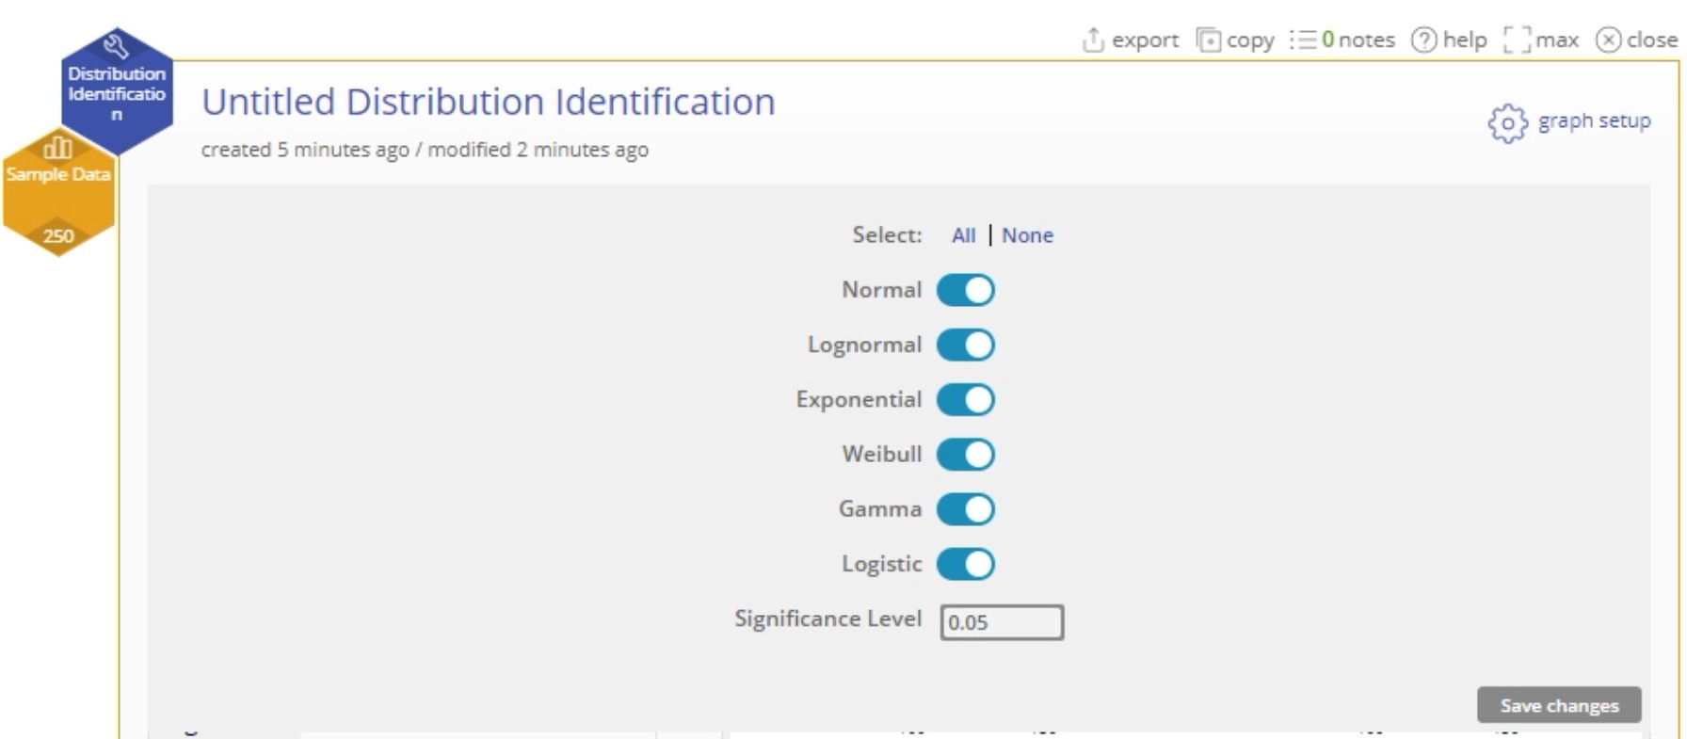Toggle the Logistic distribution switch
1687x739 pixels.
click(966, 564)
